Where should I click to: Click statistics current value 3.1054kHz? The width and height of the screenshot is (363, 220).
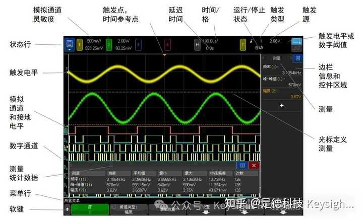tap(116, 179)
